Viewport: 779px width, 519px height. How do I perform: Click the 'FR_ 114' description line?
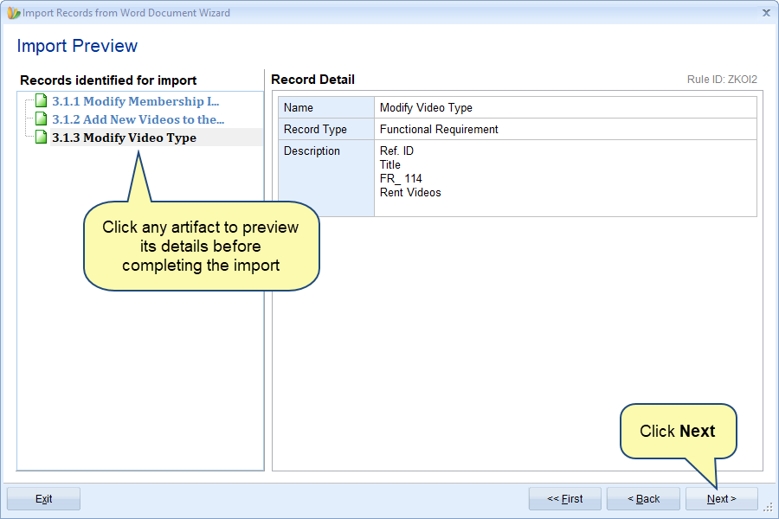[x=401, y=179]
